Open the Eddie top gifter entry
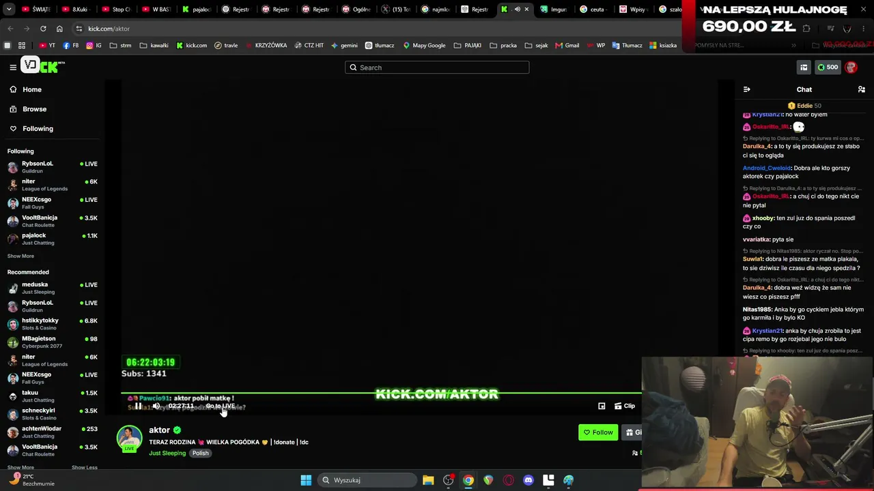 coord(804,106)
